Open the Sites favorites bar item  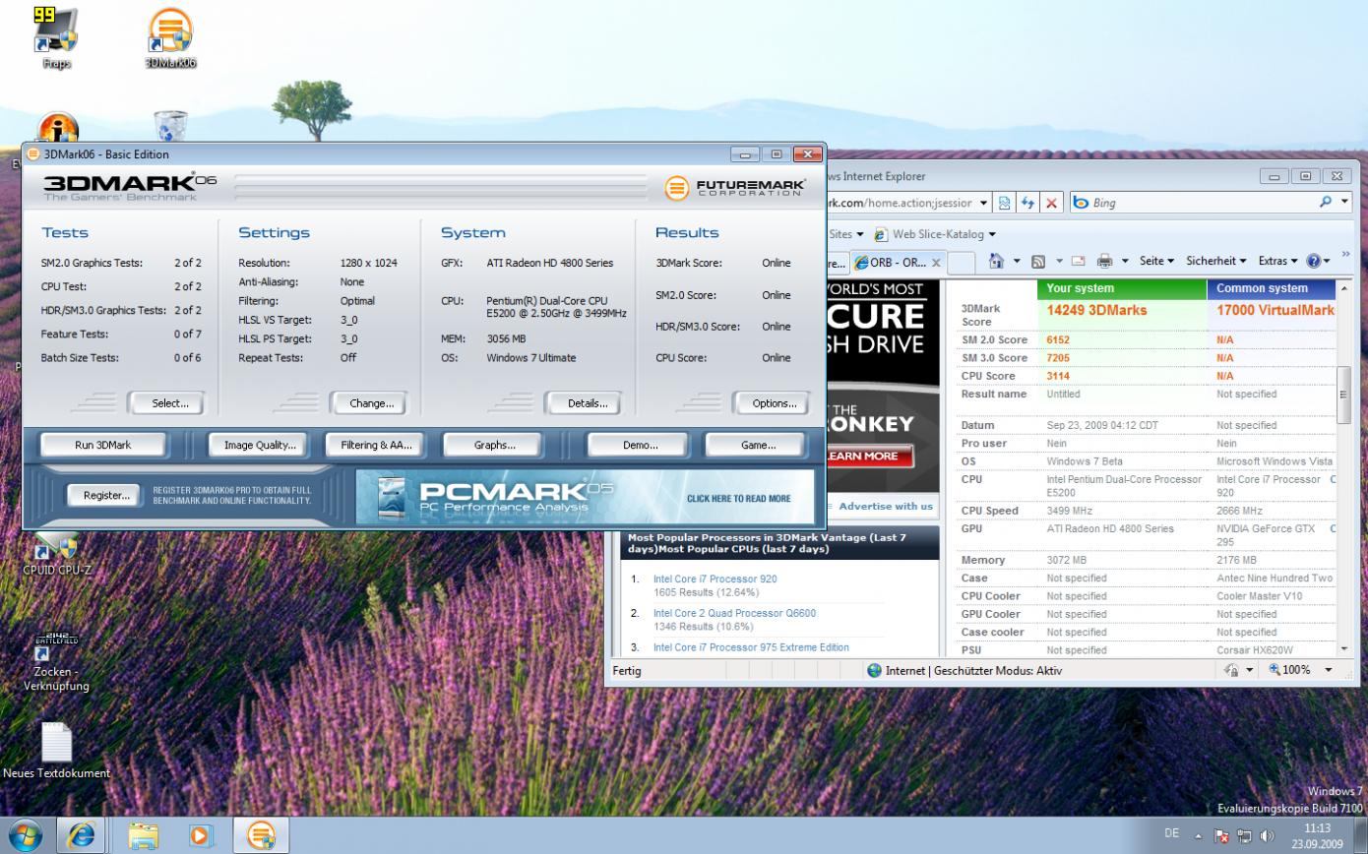click(x=845, y=234)
